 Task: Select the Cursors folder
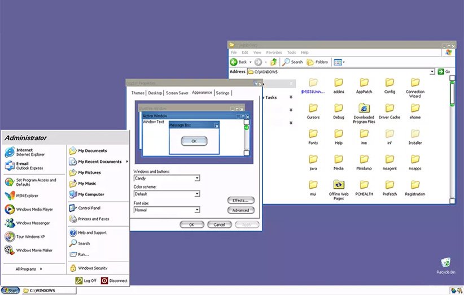[x=313, y=111]
